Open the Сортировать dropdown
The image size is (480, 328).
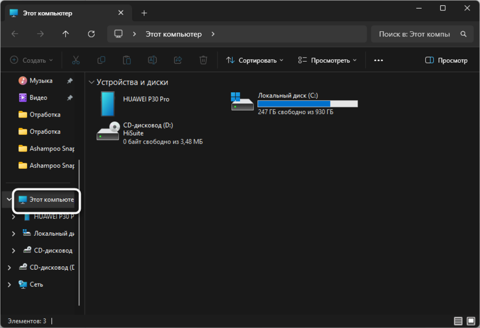[254, 60]
